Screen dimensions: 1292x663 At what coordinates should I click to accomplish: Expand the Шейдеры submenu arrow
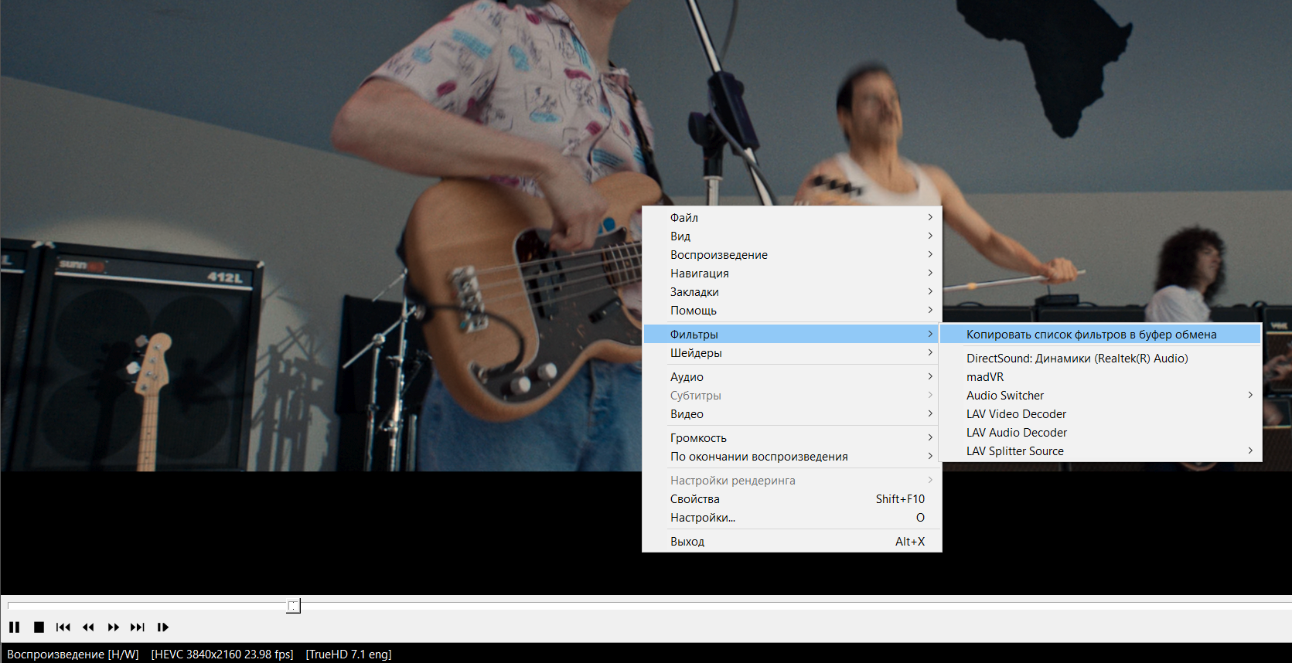click(x=930, y=352)
